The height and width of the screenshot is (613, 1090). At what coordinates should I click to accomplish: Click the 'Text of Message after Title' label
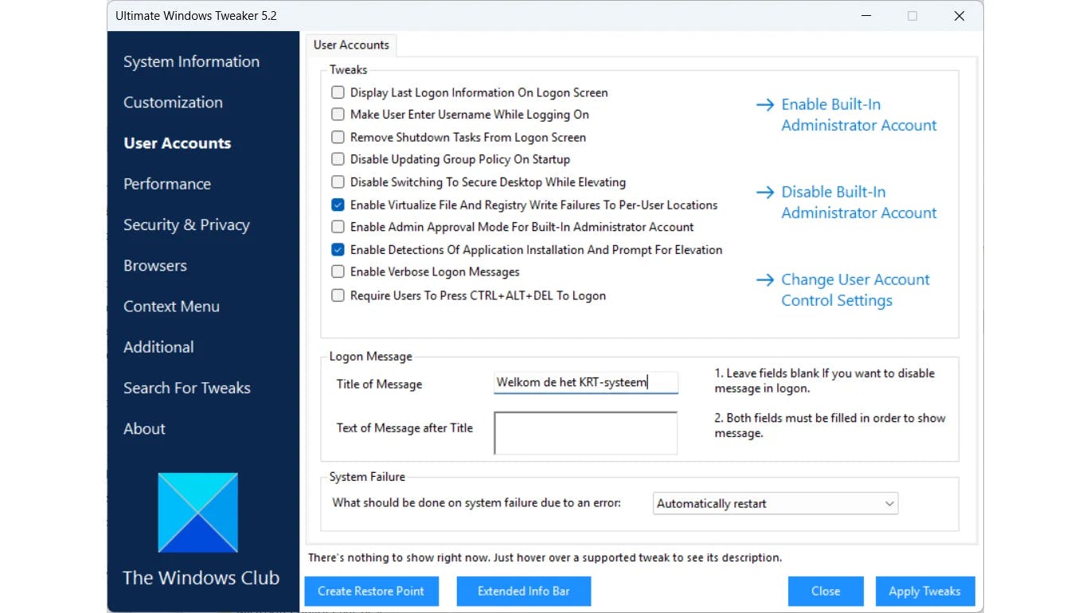[404, 428]
